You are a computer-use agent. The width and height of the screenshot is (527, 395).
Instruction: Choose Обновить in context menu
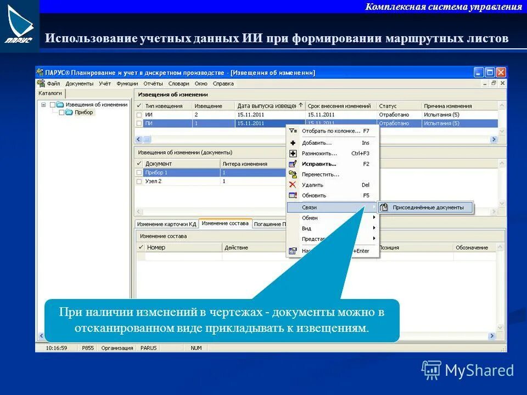pyautogui.click(x=333, y=195)
